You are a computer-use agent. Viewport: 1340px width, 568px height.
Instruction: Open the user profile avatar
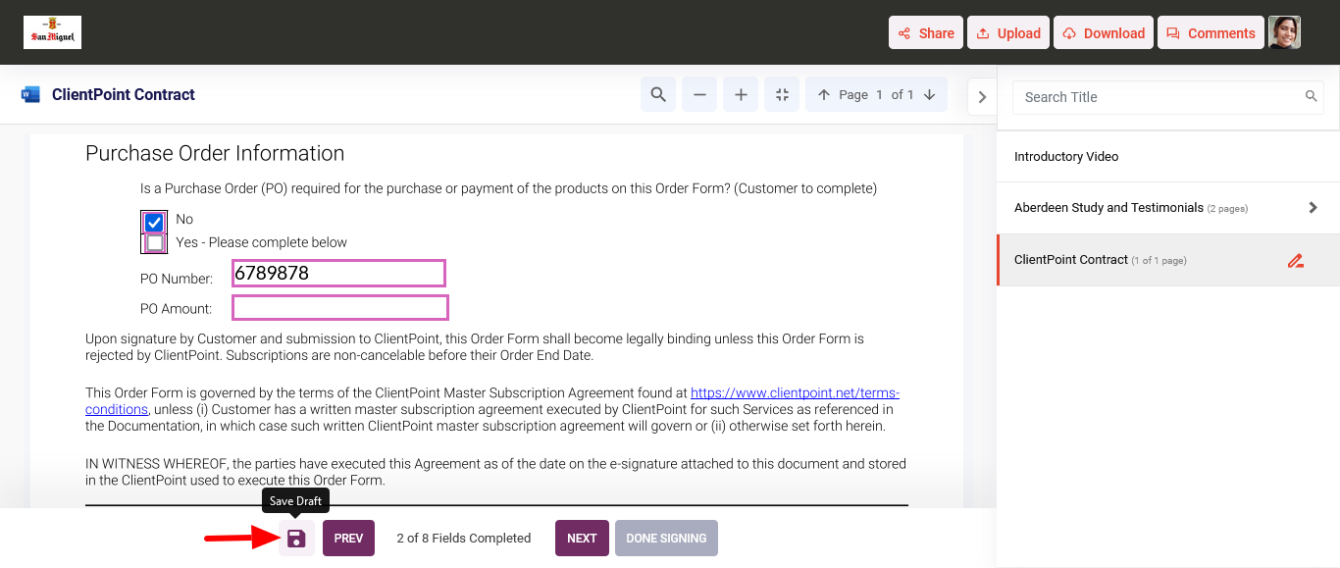[1284, 32]
